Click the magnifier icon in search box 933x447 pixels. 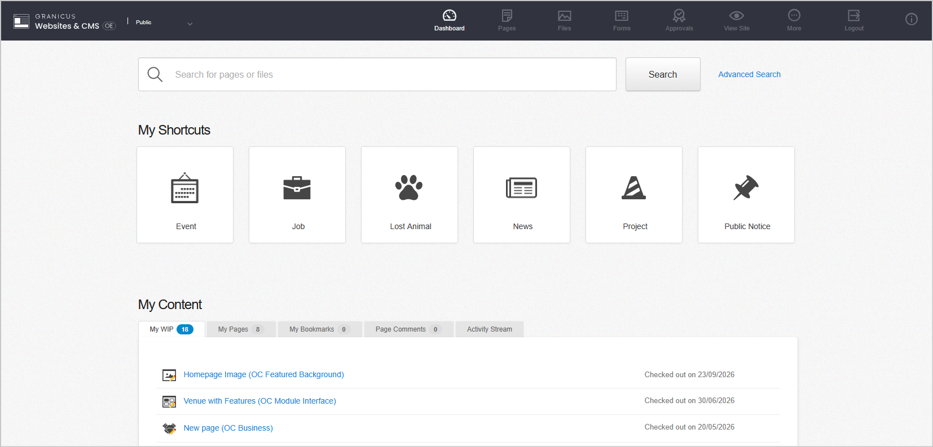(155, 74)
